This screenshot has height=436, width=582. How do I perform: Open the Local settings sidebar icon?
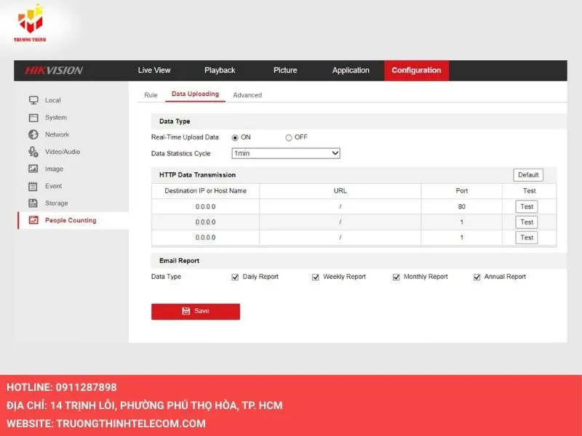[x=32, y=100]
